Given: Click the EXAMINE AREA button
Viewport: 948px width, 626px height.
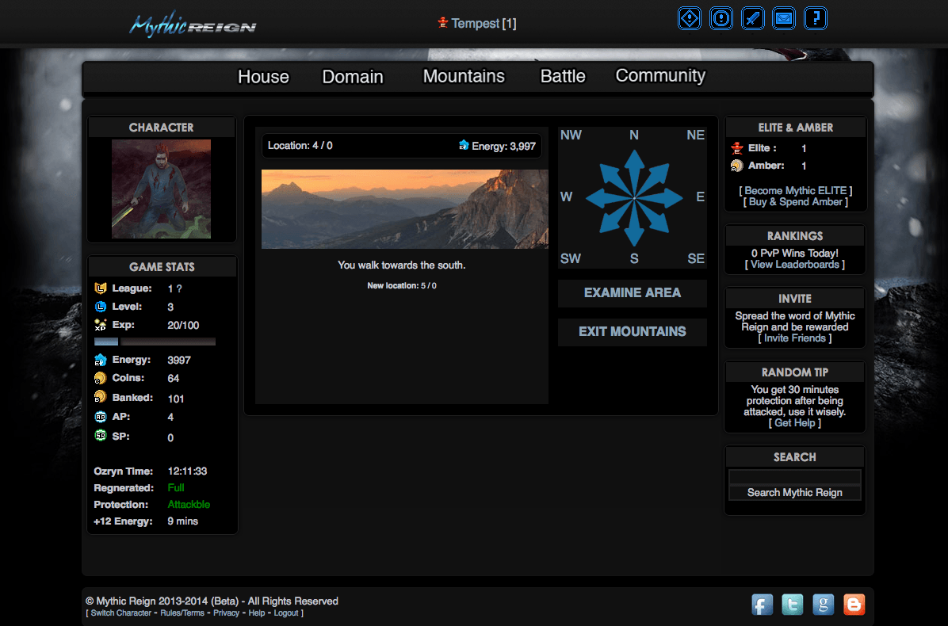Looking at the screenshot, I should point(633,293).
